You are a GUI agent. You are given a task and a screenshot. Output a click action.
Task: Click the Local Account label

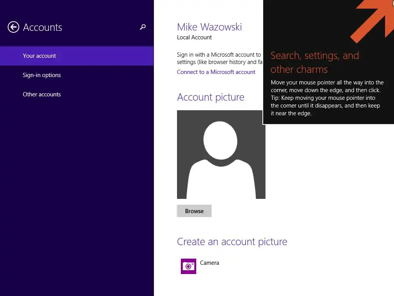[x=194, y=37]
